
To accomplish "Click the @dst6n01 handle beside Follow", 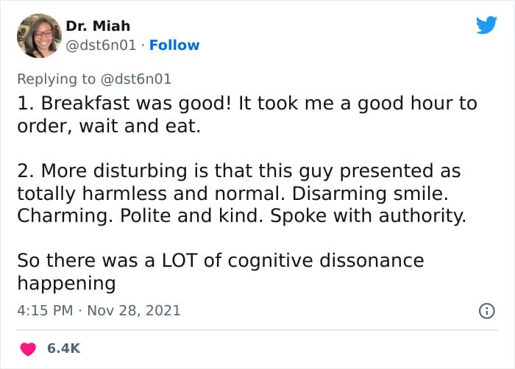I will (101, 46).
